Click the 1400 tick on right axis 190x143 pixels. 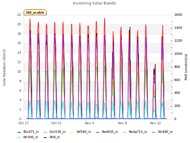click(178, 28)
